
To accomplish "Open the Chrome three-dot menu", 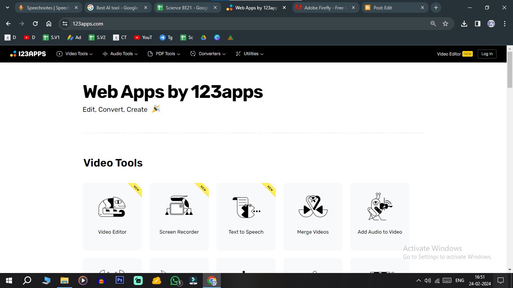I will pos(504,24).
